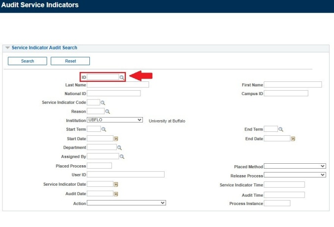The height and width of the screenshot is (227, 334).
Task: Focus the First Name field
Action: (293, 85)
